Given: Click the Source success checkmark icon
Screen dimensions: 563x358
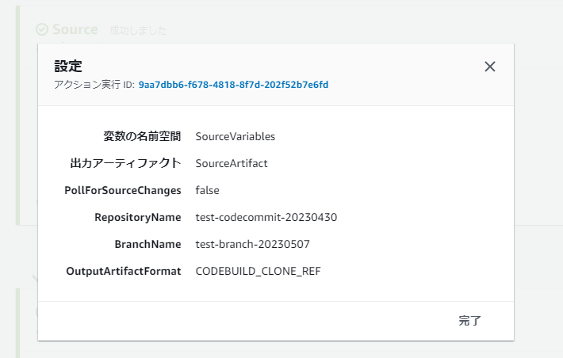Looking at the screenshot, I should pyautogui.click(x=42, y=29).
